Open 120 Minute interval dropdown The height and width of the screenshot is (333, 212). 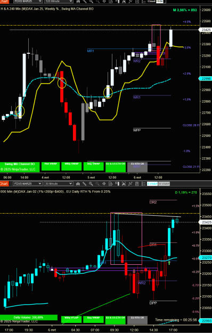(x=59, y=1)
